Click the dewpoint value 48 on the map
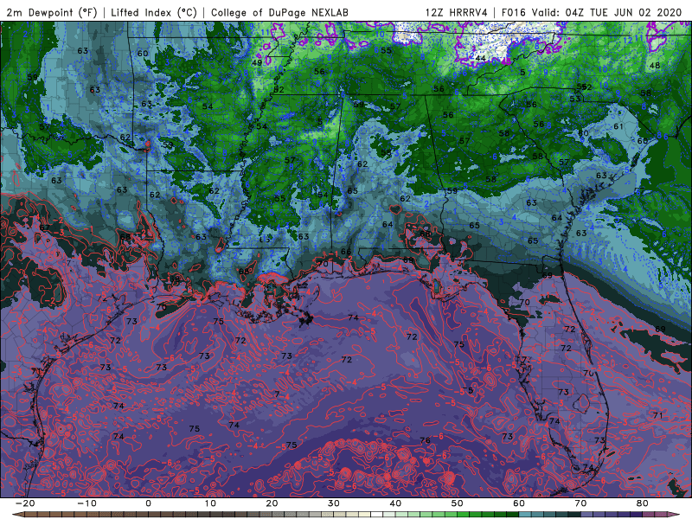This screenshot has height=519, width=692. (x=655, y=66)
